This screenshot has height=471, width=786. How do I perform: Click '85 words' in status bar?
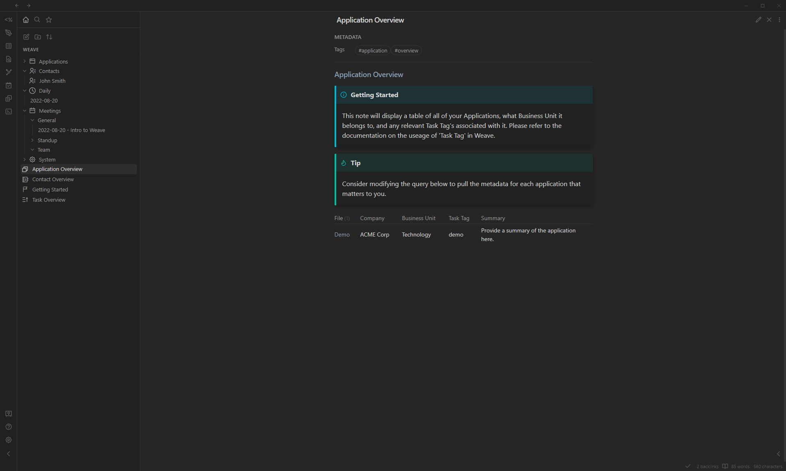(x=740, y=466)
